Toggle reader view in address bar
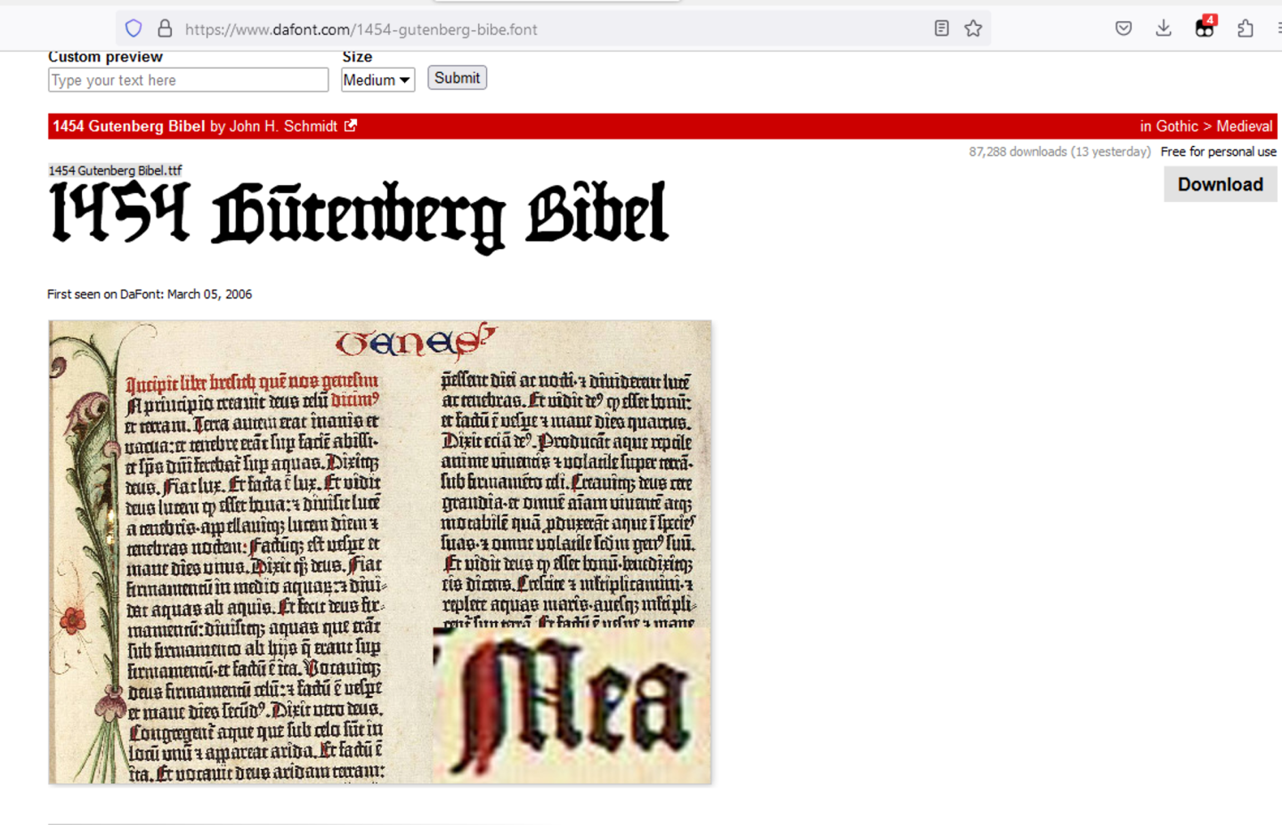 941,28
